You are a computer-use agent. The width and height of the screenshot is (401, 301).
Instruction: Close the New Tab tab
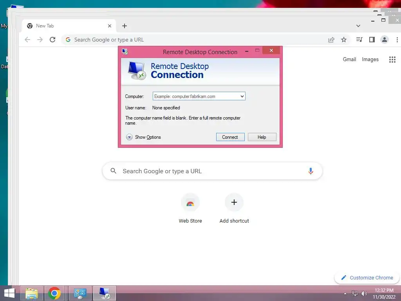point(110,26)
